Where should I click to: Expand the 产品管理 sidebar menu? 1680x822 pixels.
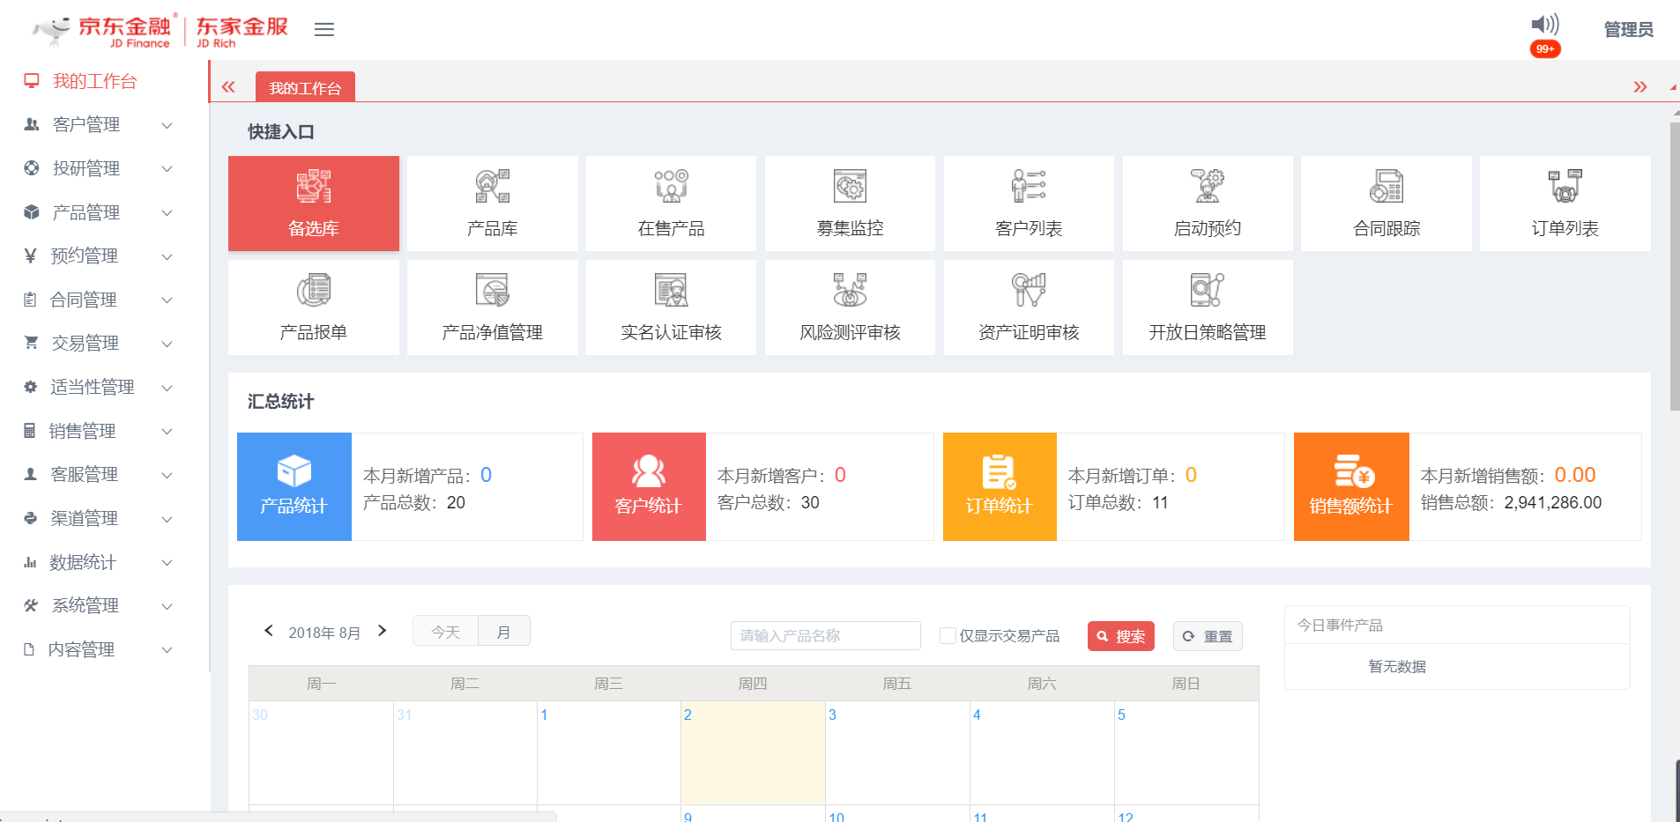tap(97, 212)
